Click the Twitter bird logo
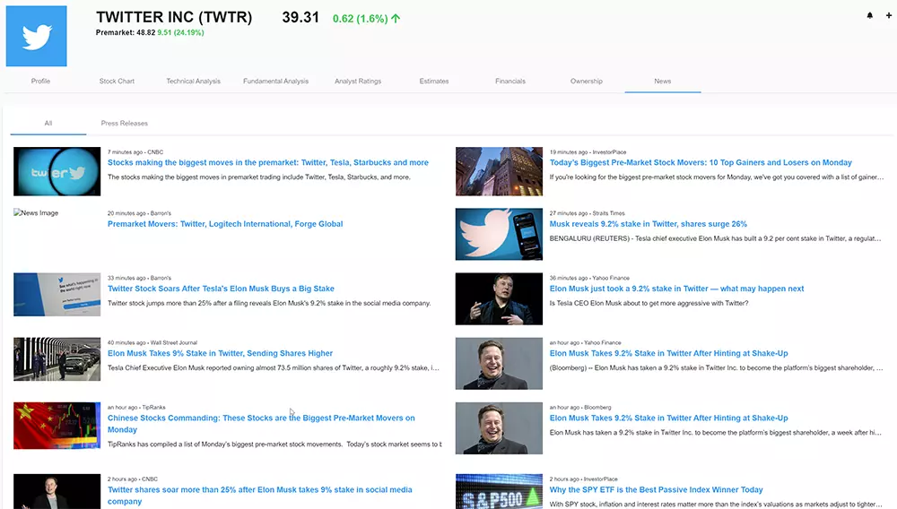The height and width of the screenshot is (509, 897). tap(37, 36)
